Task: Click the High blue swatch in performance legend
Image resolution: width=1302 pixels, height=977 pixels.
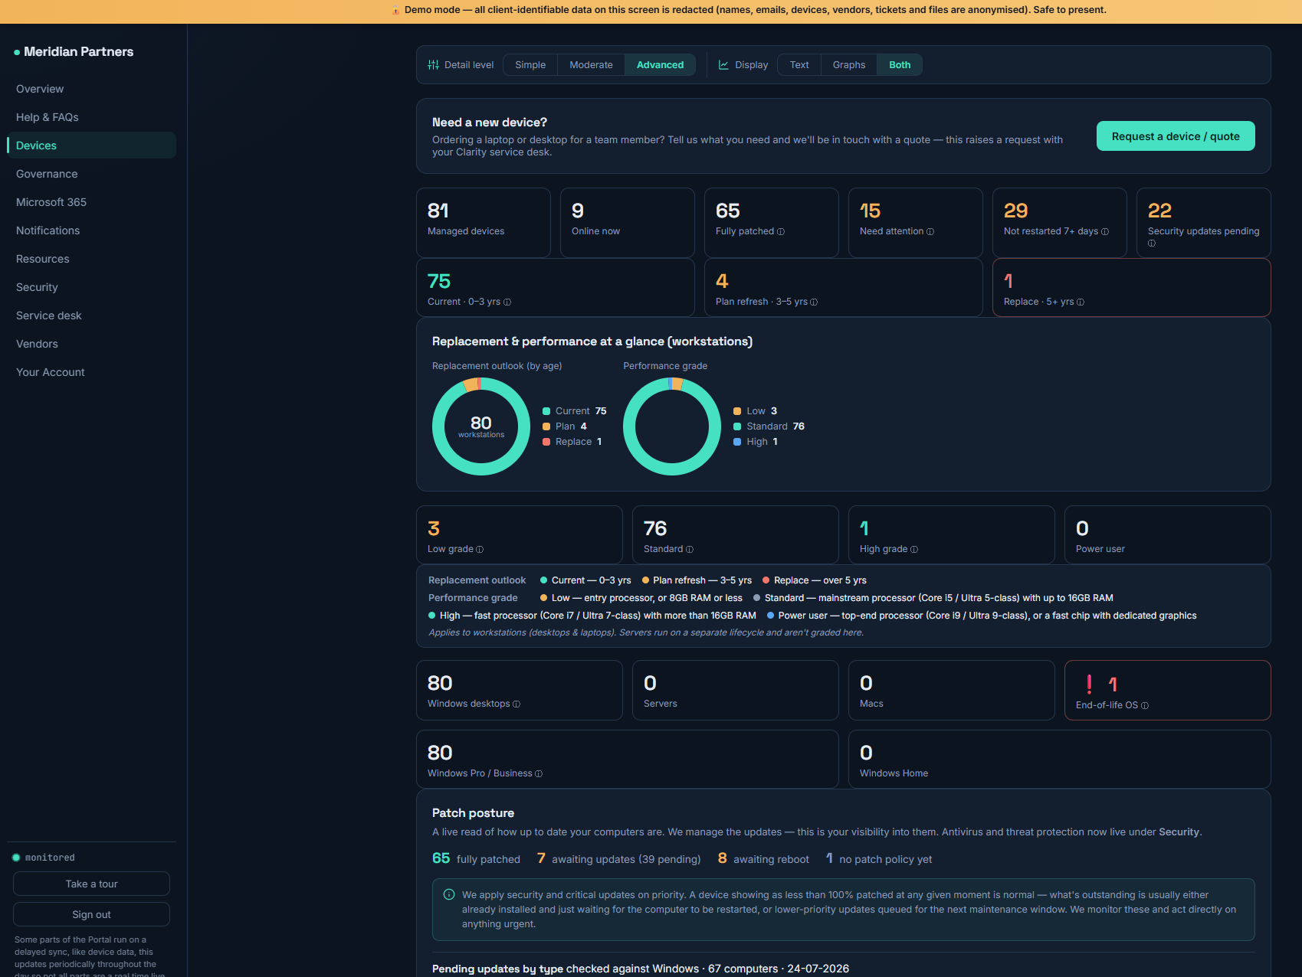Action: [x=737, y=442]
